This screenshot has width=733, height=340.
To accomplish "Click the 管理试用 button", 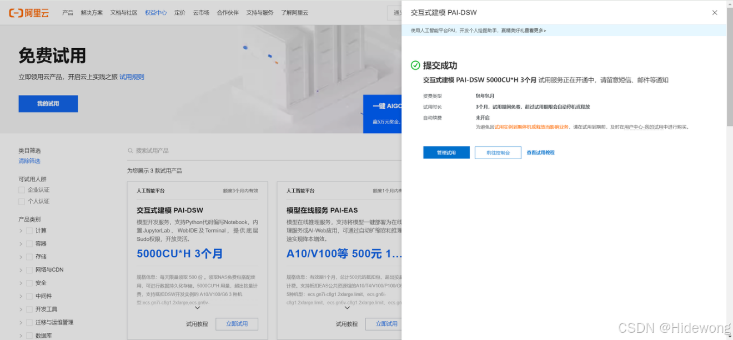I will (x=446, y=153).
